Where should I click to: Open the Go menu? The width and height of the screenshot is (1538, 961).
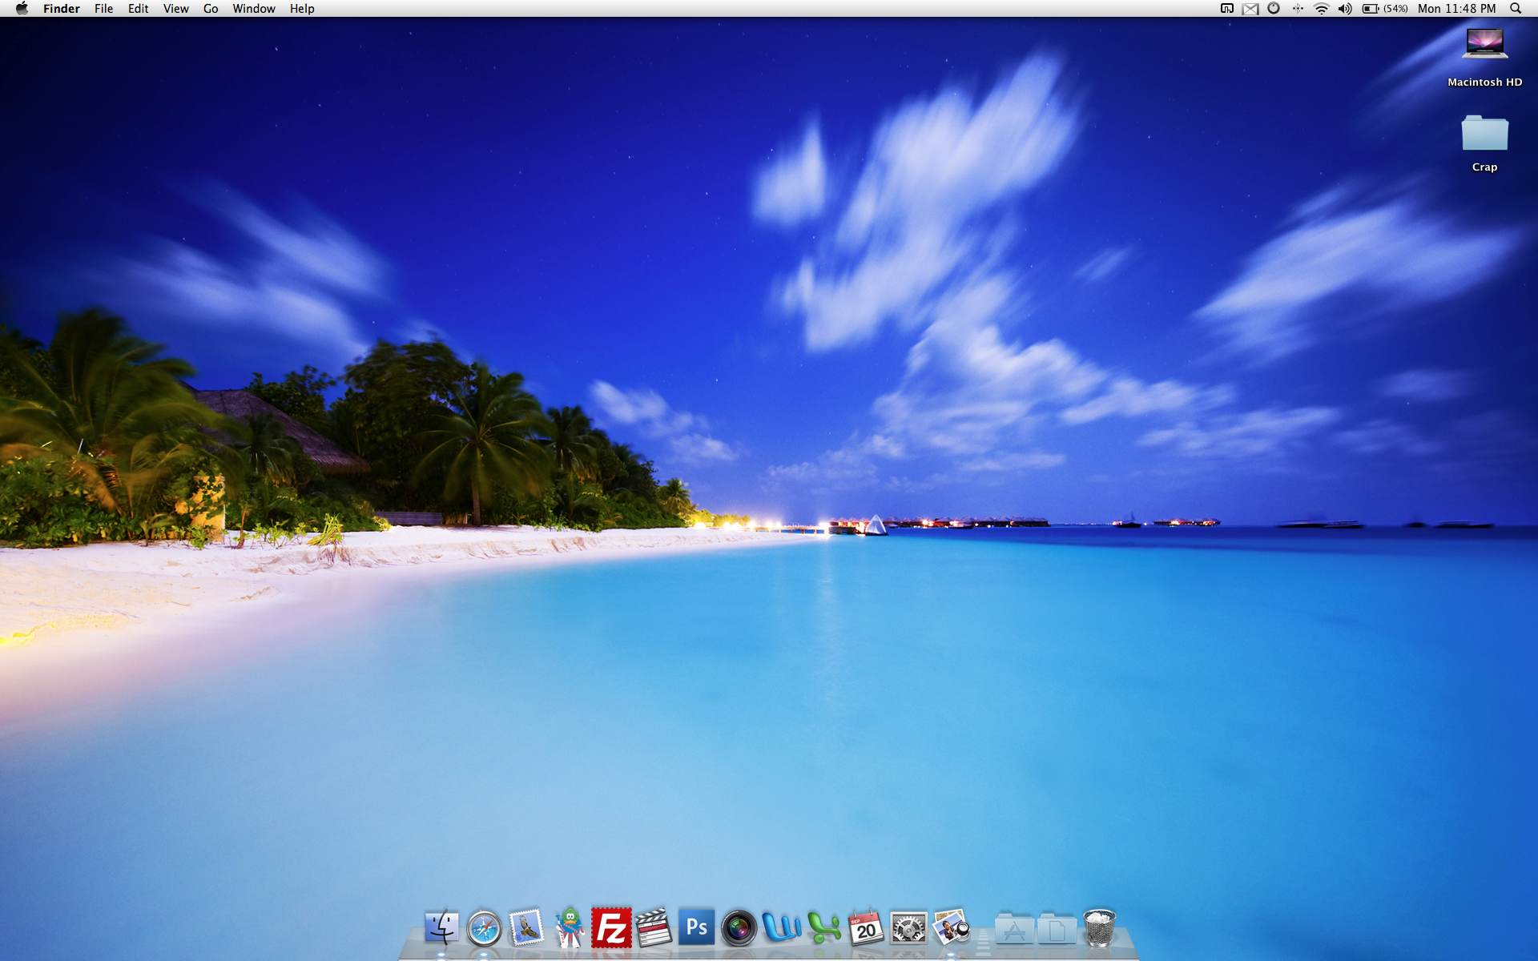pyautogui.click(x=211, y=9)
